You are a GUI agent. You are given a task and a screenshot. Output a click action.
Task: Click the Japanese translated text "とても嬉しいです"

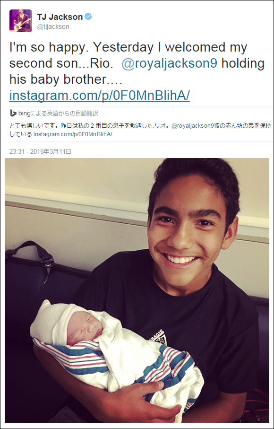(29, 127)
